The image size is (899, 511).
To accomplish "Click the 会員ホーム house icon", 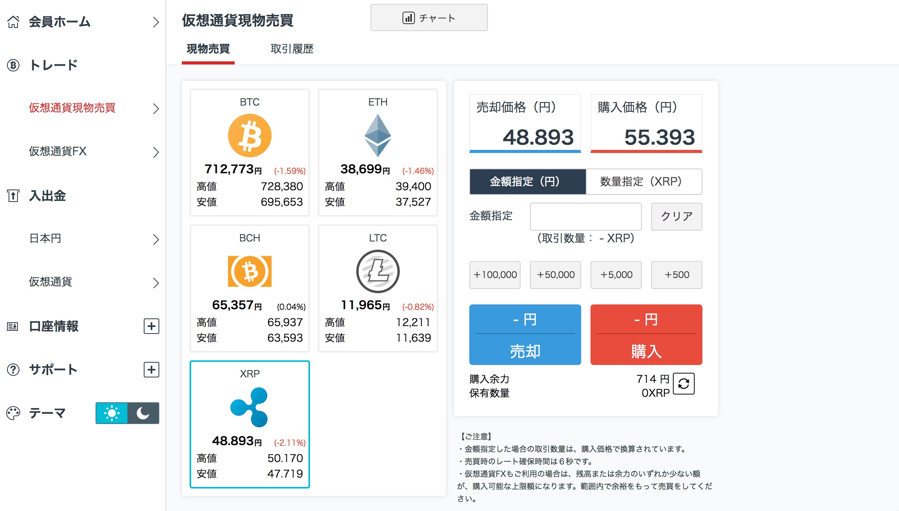I will click(x=13, y=22).
